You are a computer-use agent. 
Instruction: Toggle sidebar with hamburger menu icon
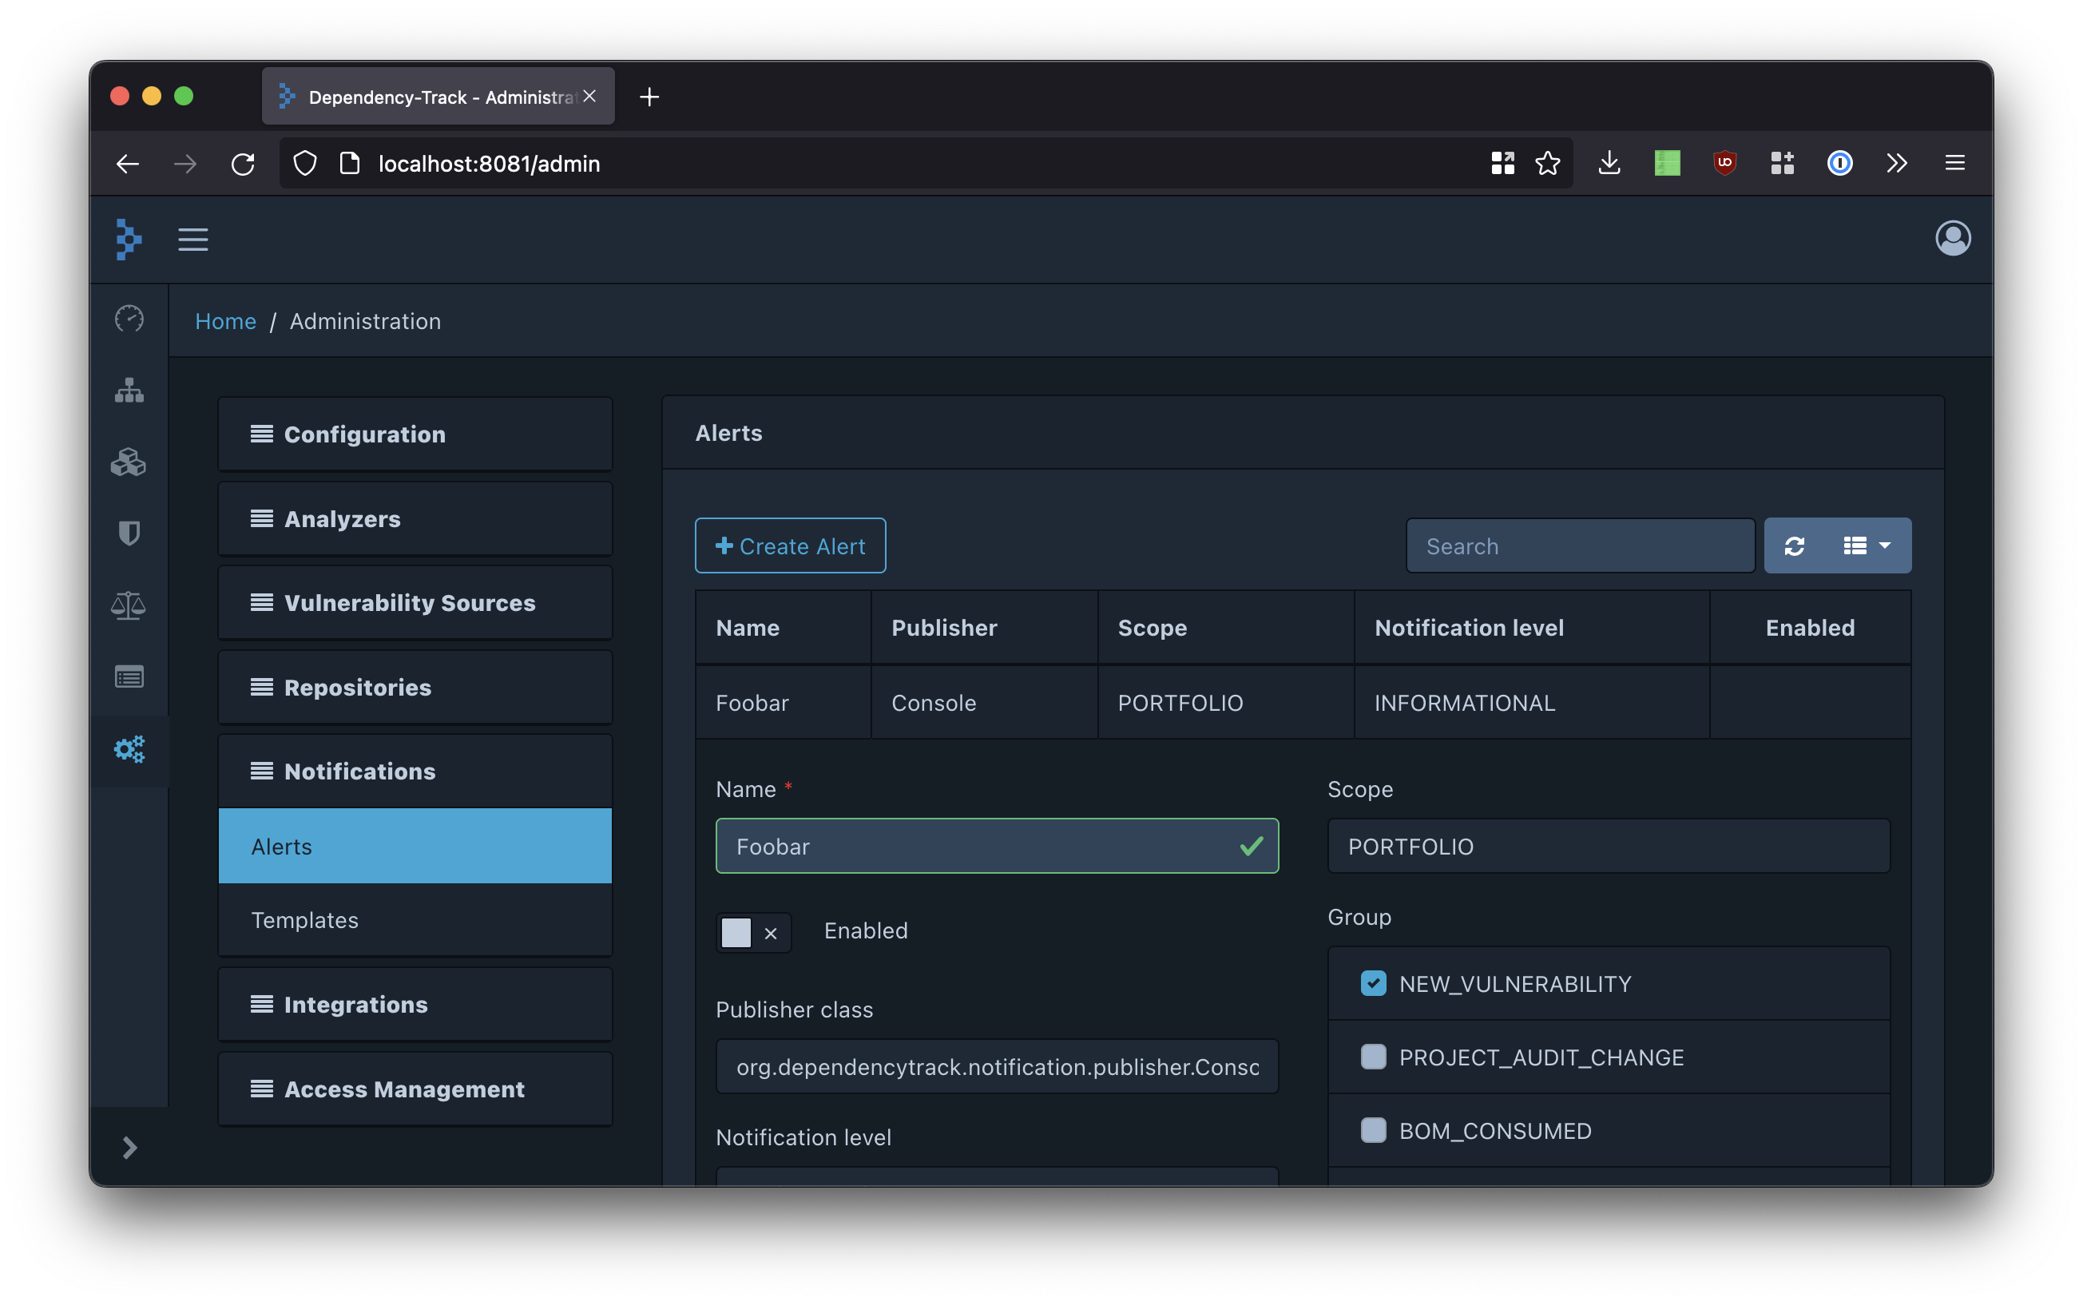193,239
